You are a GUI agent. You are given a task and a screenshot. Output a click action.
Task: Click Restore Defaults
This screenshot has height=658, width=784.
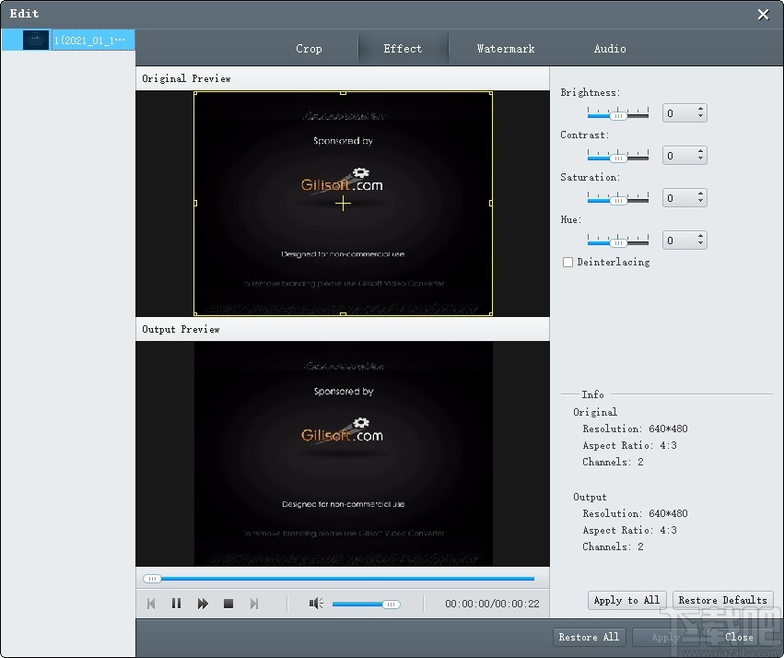coord(722,600)
